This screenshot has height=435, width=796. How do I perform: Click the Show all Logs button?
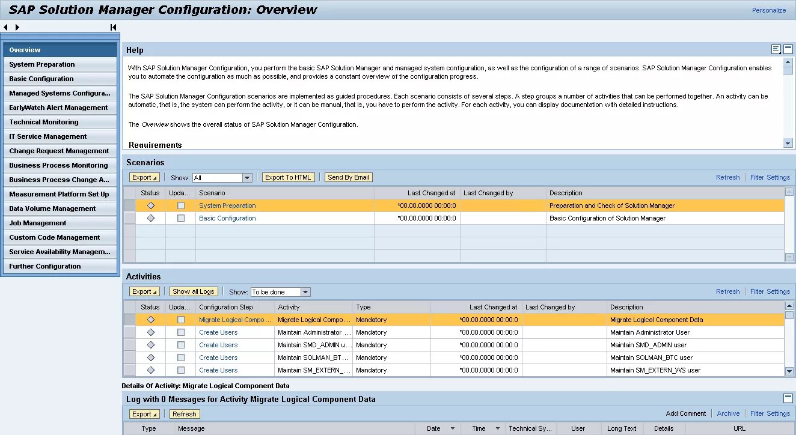pyautogui.click(x=193, y=291)
